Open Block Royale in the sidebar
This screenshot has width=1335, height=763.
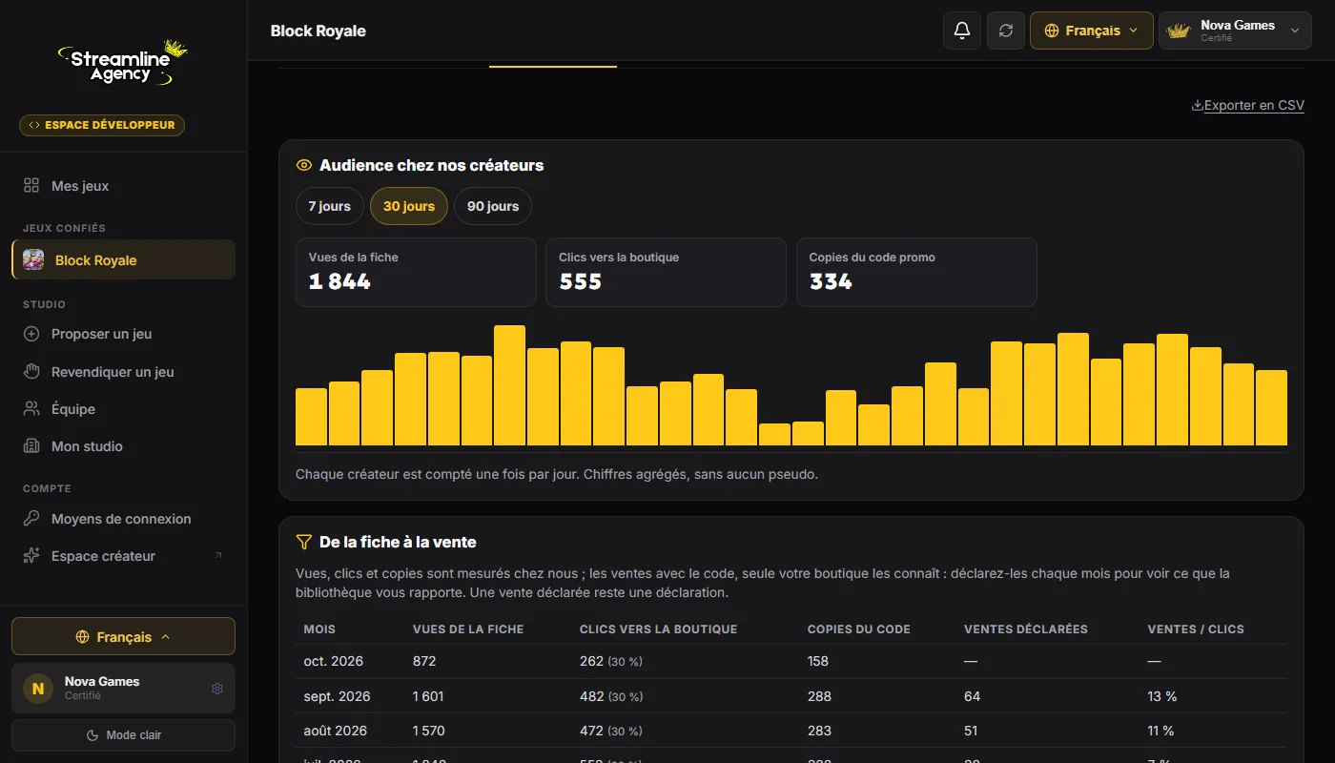(x=123, y=259)
